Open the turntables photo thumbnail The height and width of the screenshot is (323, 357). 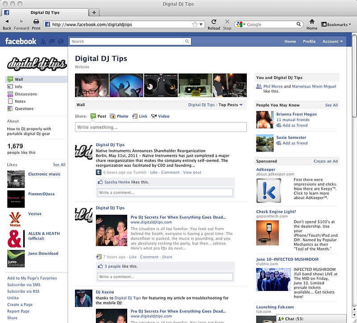161,85
